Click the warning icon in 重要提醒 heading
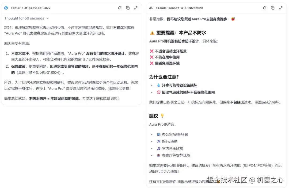Screen dimensions: 289x189 (152, 33)
